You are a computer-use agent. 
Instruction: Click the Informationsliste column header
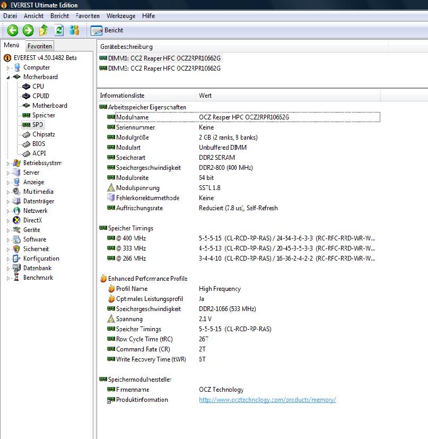click(x=146, y=96)
